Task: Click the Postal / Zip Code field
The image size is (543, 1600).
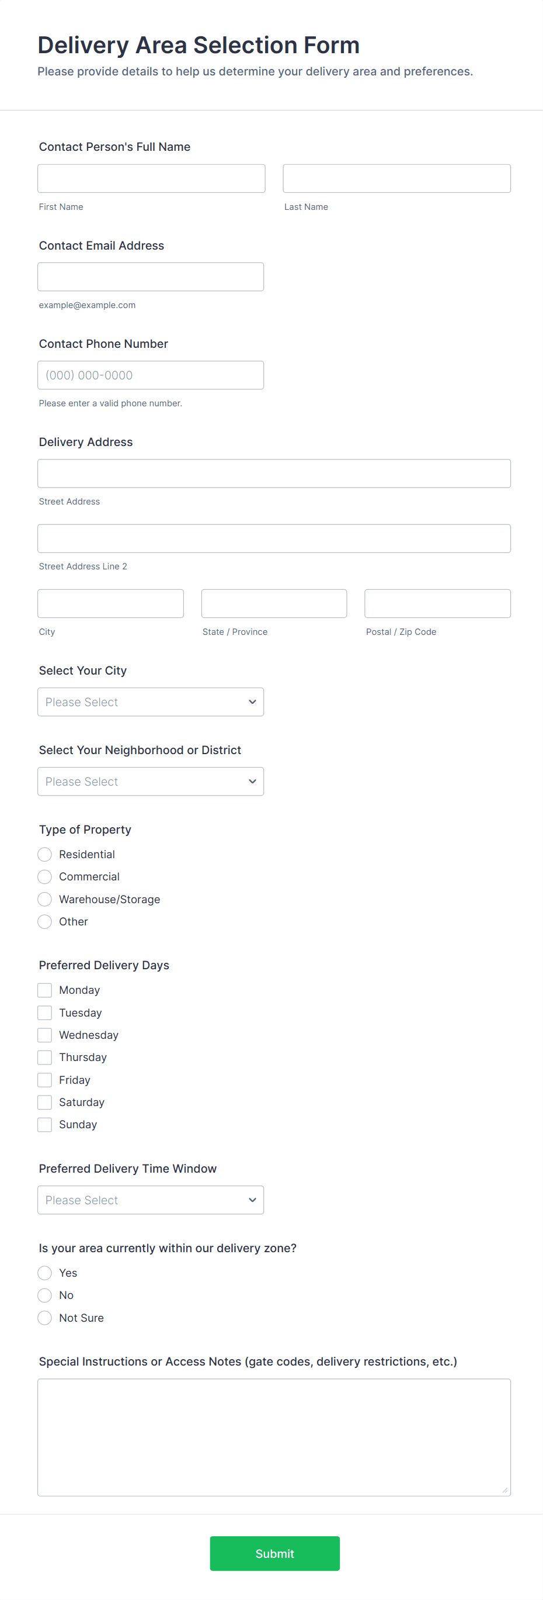Action: (437, 604)
